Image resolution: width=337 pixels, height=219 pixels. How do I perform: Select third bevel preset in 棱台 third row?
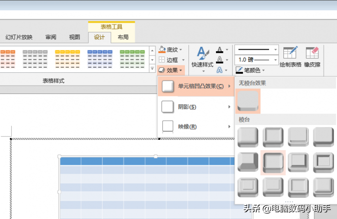coord(298,188)
